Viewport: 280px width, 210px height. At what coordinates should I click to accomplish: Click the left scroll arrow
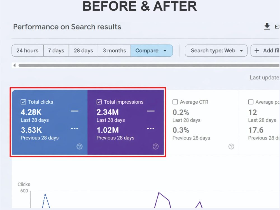(15, 65)
